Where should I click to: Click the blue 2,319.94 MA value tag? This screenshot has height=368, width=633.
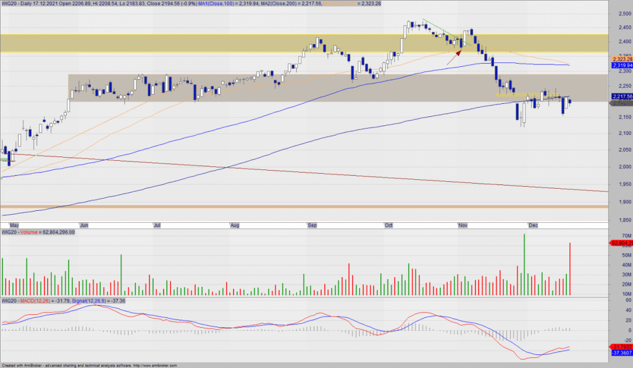pyautogui.click(x=621, y=65)
